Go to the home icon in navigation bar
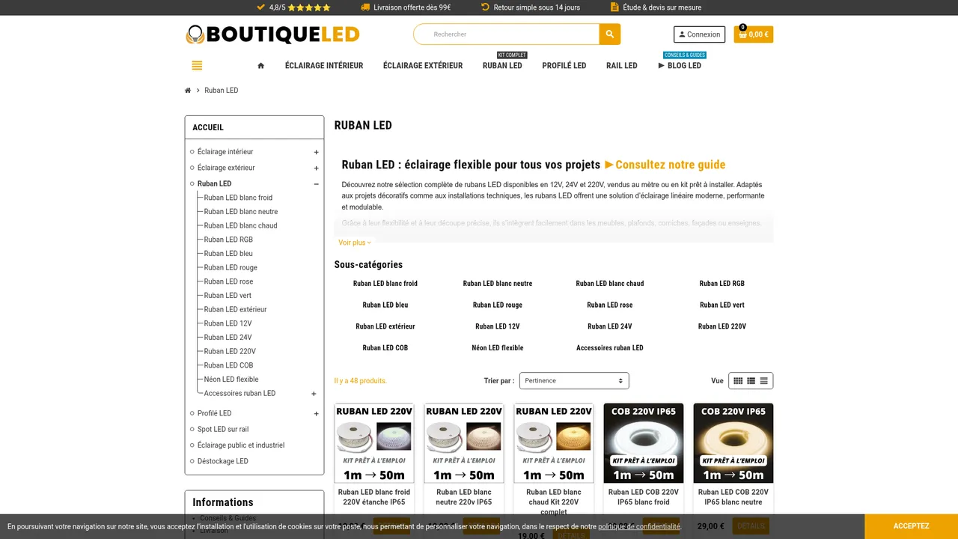958x539 pixels. pos(260,66)
